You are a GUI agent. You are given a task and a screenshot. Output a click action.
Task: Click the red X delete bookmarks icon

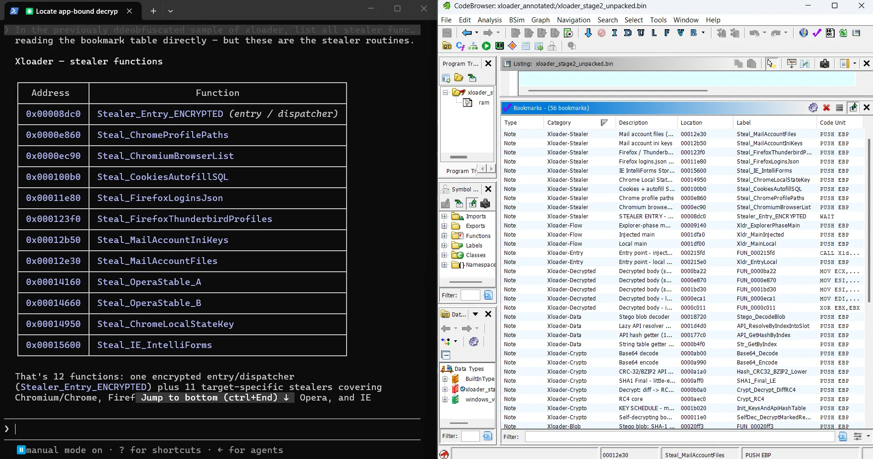826,108
